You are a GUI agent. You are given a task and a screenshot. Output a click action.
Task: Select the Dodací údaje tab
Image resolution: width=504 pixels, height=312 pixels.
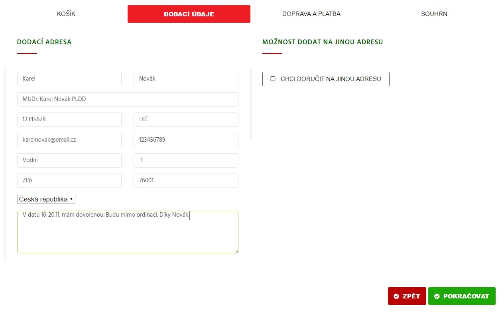coord(189,14)
